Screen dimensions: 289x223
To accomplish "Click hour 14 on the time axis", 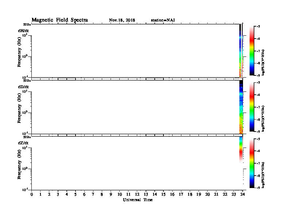I will 155,195.
